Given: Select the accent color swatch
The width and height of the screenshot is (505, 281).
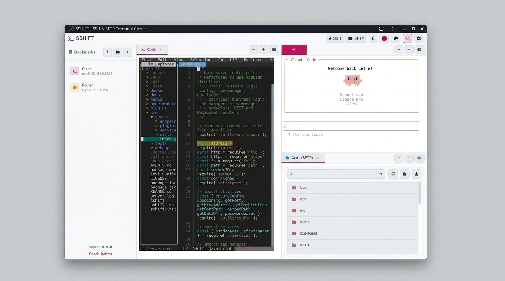Looking at the screenshot, I should point(384,38).
